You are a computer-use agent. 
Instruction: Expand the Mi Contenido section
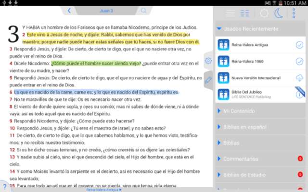click(x=239, y=111)
